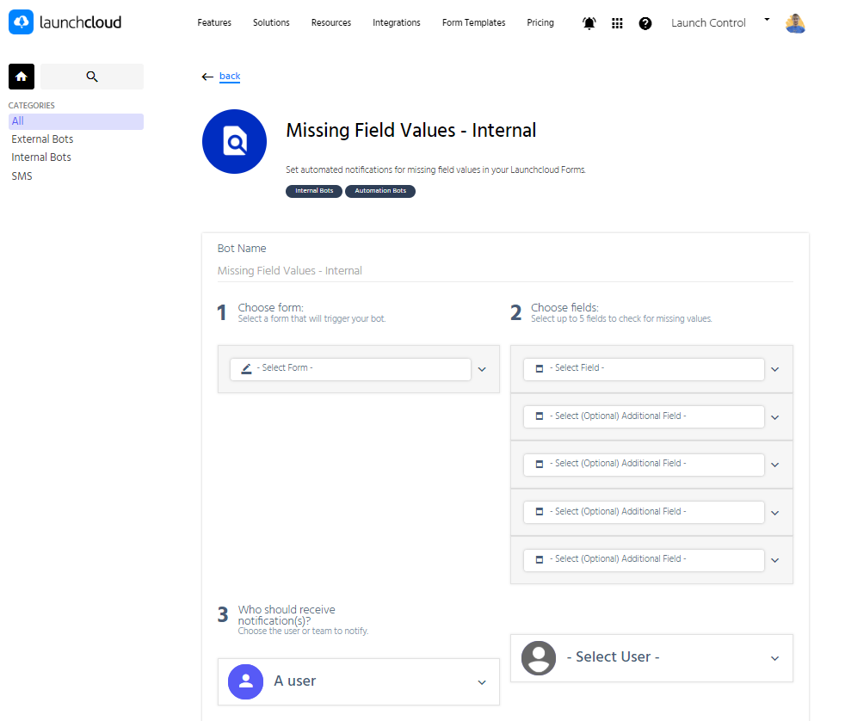Click the Bot Name input field
The image size is (845, 721).
coord(505,271)
